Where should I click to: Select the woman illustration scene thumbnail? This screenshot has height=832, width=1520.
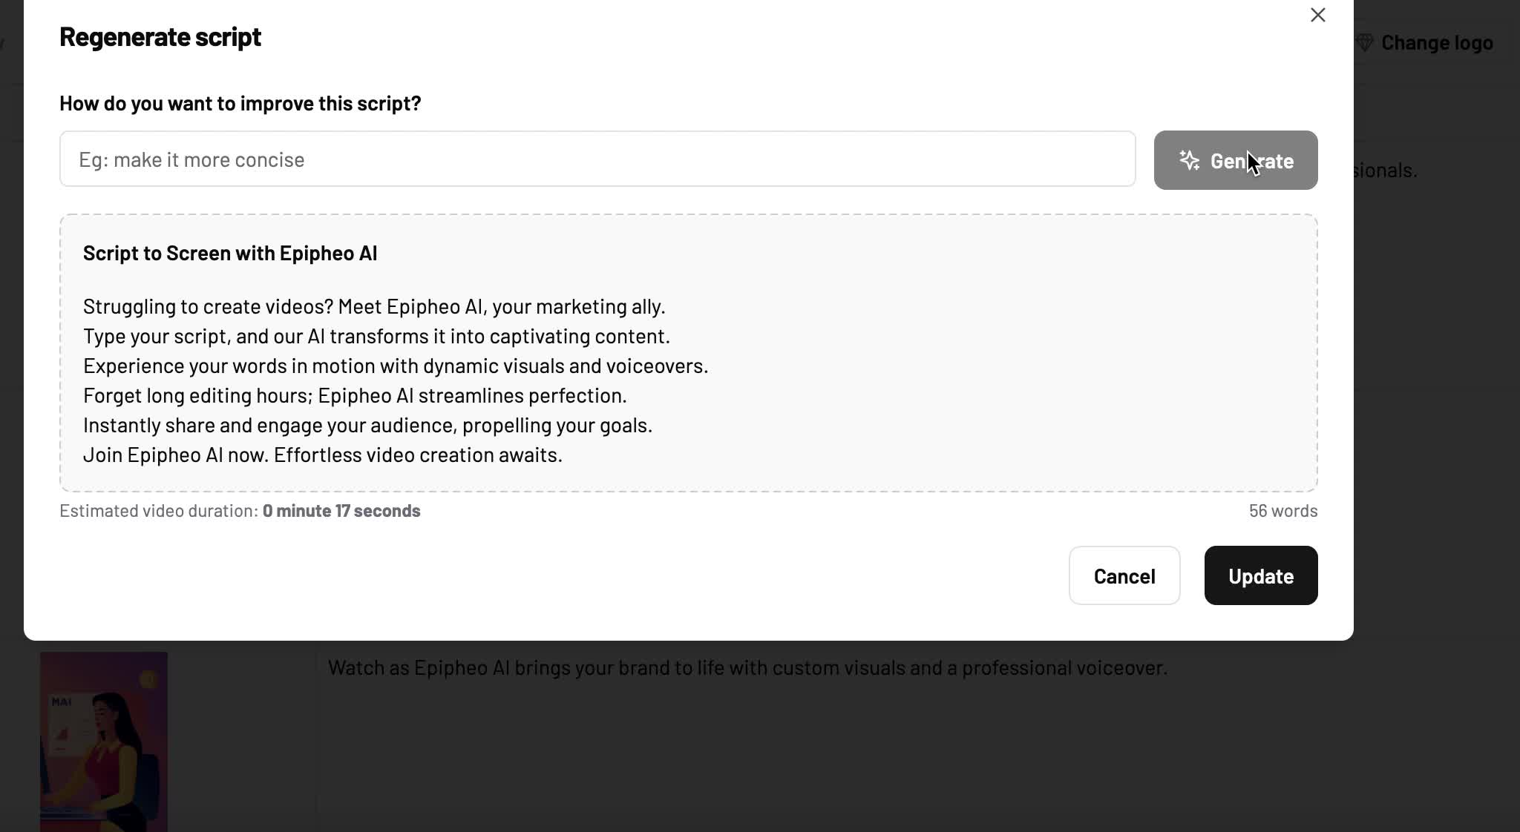pos(104,742)
